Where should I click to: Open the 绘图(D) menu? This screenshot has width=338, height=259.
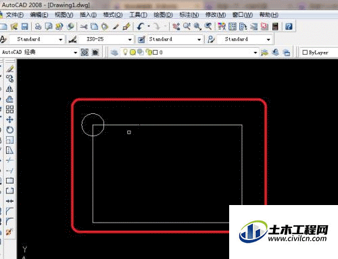point(163,15)
